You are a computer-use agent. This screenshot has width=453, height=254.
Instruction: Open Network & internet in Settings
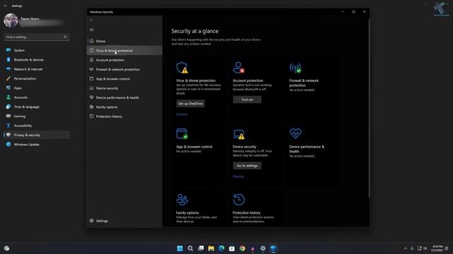(x=37, y=69)
